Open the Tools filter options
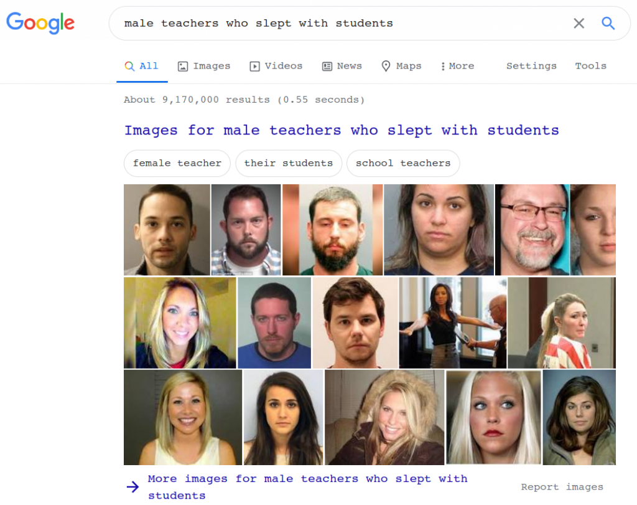The image size is (637, 505). [x=591, y=66]
